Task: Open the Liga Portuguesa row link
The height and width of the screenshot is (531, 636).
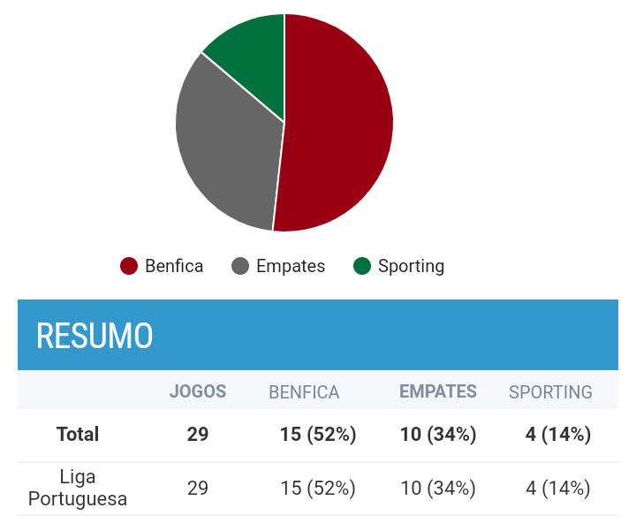Action: 78,488
